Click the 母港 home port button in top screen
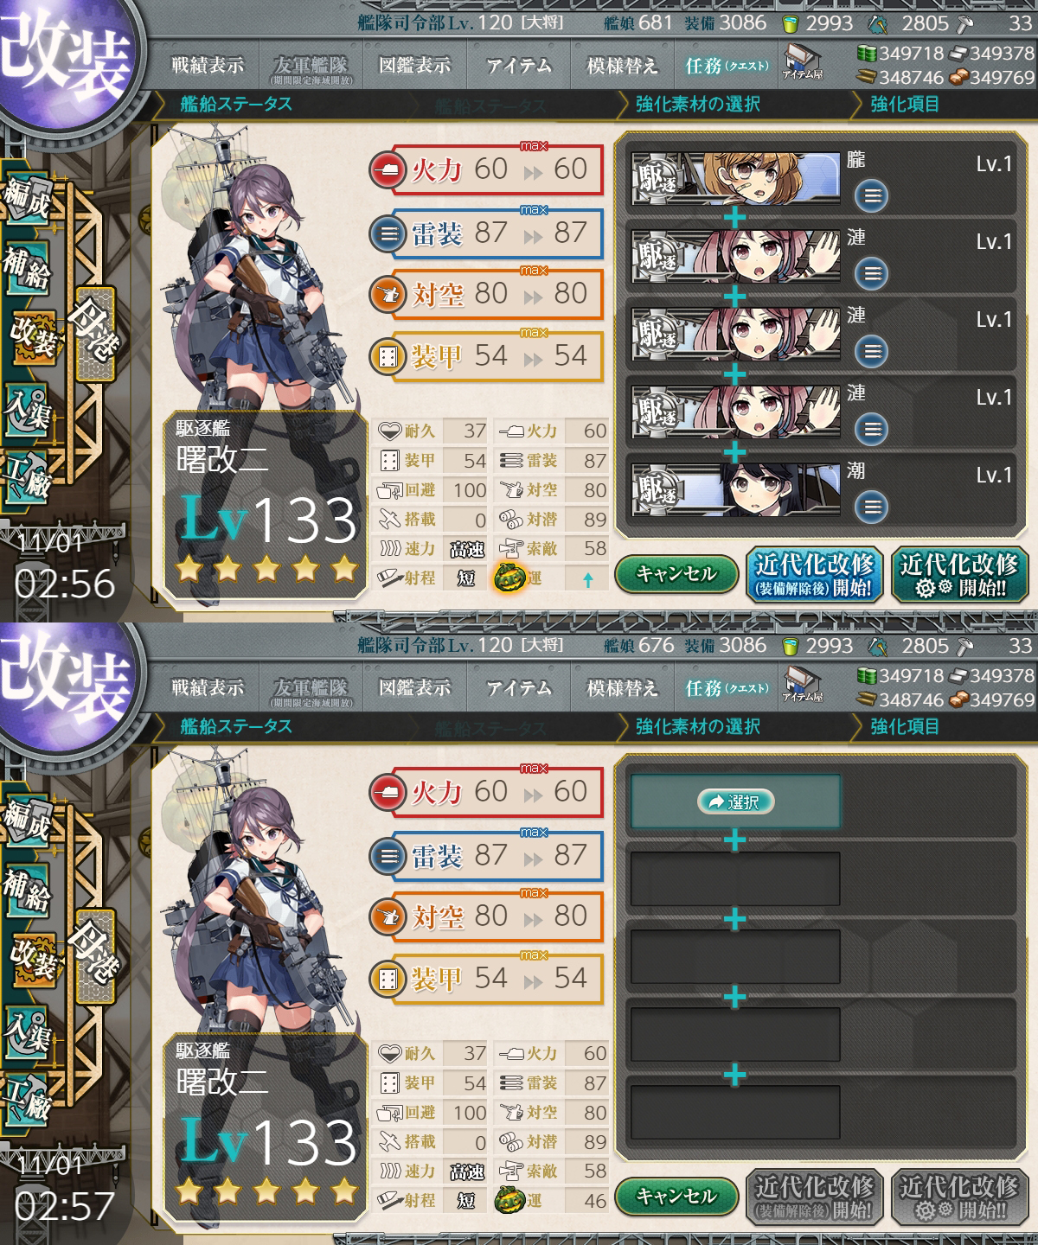Screen dimensions: 1038x1245 (x=95, y=335)
